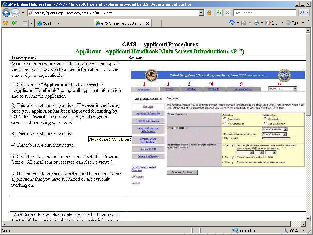This screenshot has width=313, height=235.
Task: Open the Favorites Center star icon
Action: coord(5,23)
